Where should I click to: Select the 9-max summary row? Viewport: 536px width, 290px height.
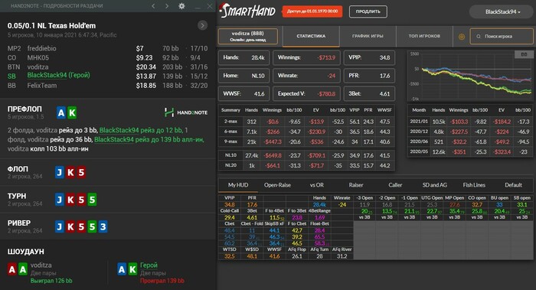pyautogui.click(x=306, y=142)
